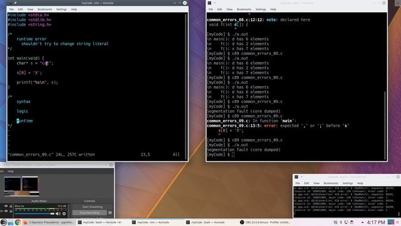The width and height of the screenshot is (401, 226).
Task: Open Settings menu in the large bash Konsole
Action: 261,9
